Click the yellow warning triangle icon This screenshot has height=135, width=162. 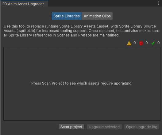point(129,43)
